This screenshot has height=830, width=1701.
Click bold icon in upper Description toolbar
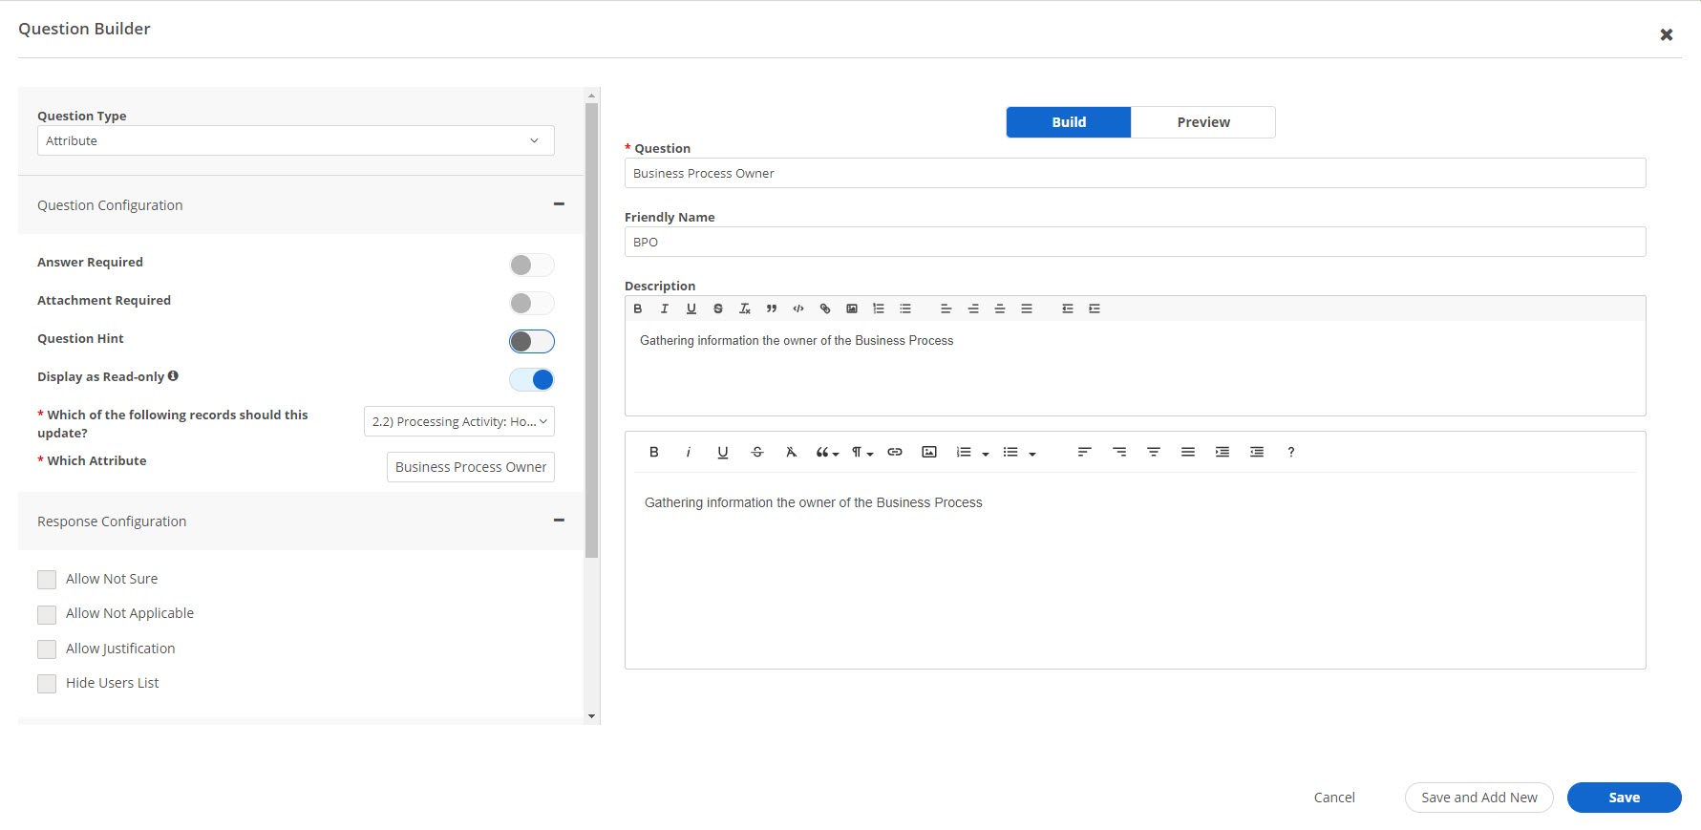[x=638, y=309]
